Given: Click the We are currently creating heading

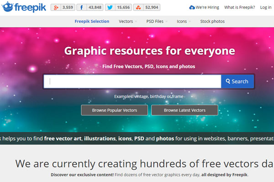Looking at the screenshot, I should tap(144, 164).
